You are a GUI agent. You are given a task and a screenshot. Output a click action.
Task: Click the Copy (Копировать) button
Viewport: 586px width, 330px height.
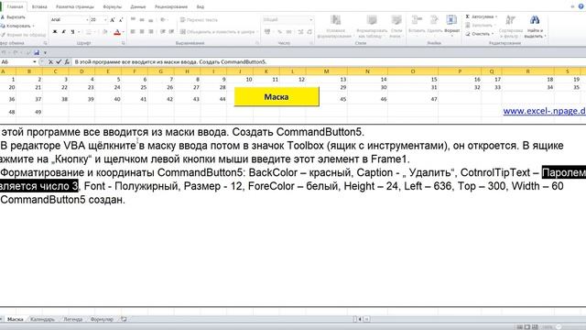click(16, 26)
